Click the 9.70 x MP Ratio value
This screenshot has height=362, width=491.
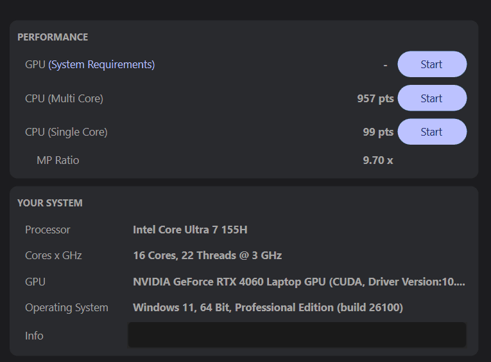click(377, 160)
